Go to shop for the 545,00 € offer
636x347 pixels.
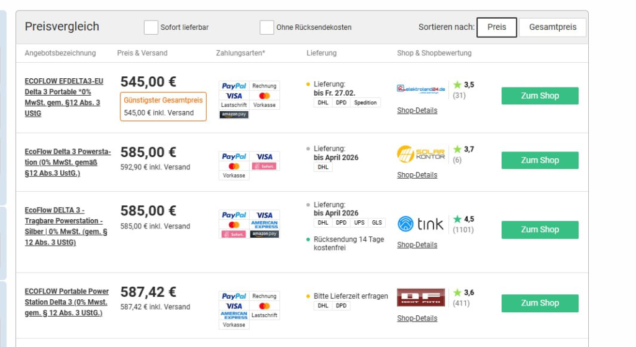point(540,96)
